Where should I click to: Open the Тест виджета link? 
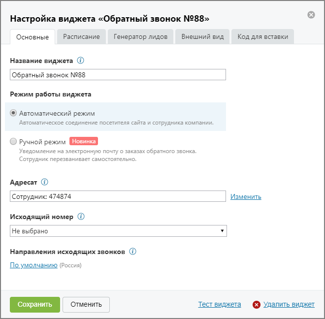coord(220,304)
